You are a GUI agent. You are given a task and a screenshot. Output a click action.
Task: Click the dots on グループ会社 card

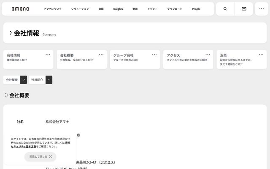[154, 55]
